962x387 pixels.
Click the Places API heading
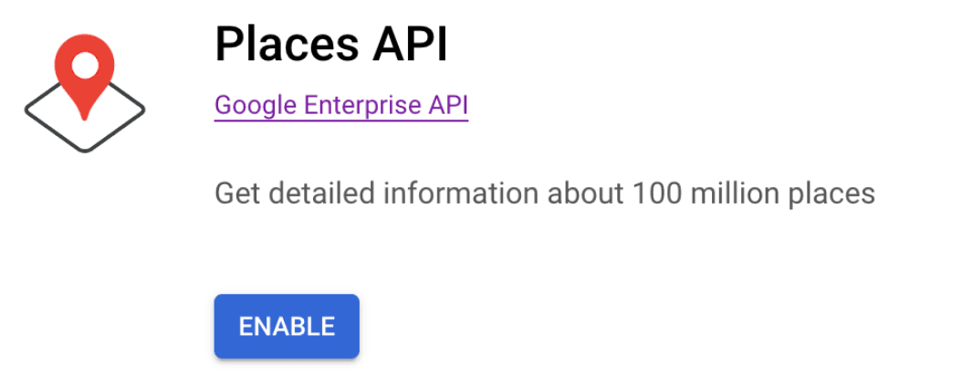(x=331, y=45)
